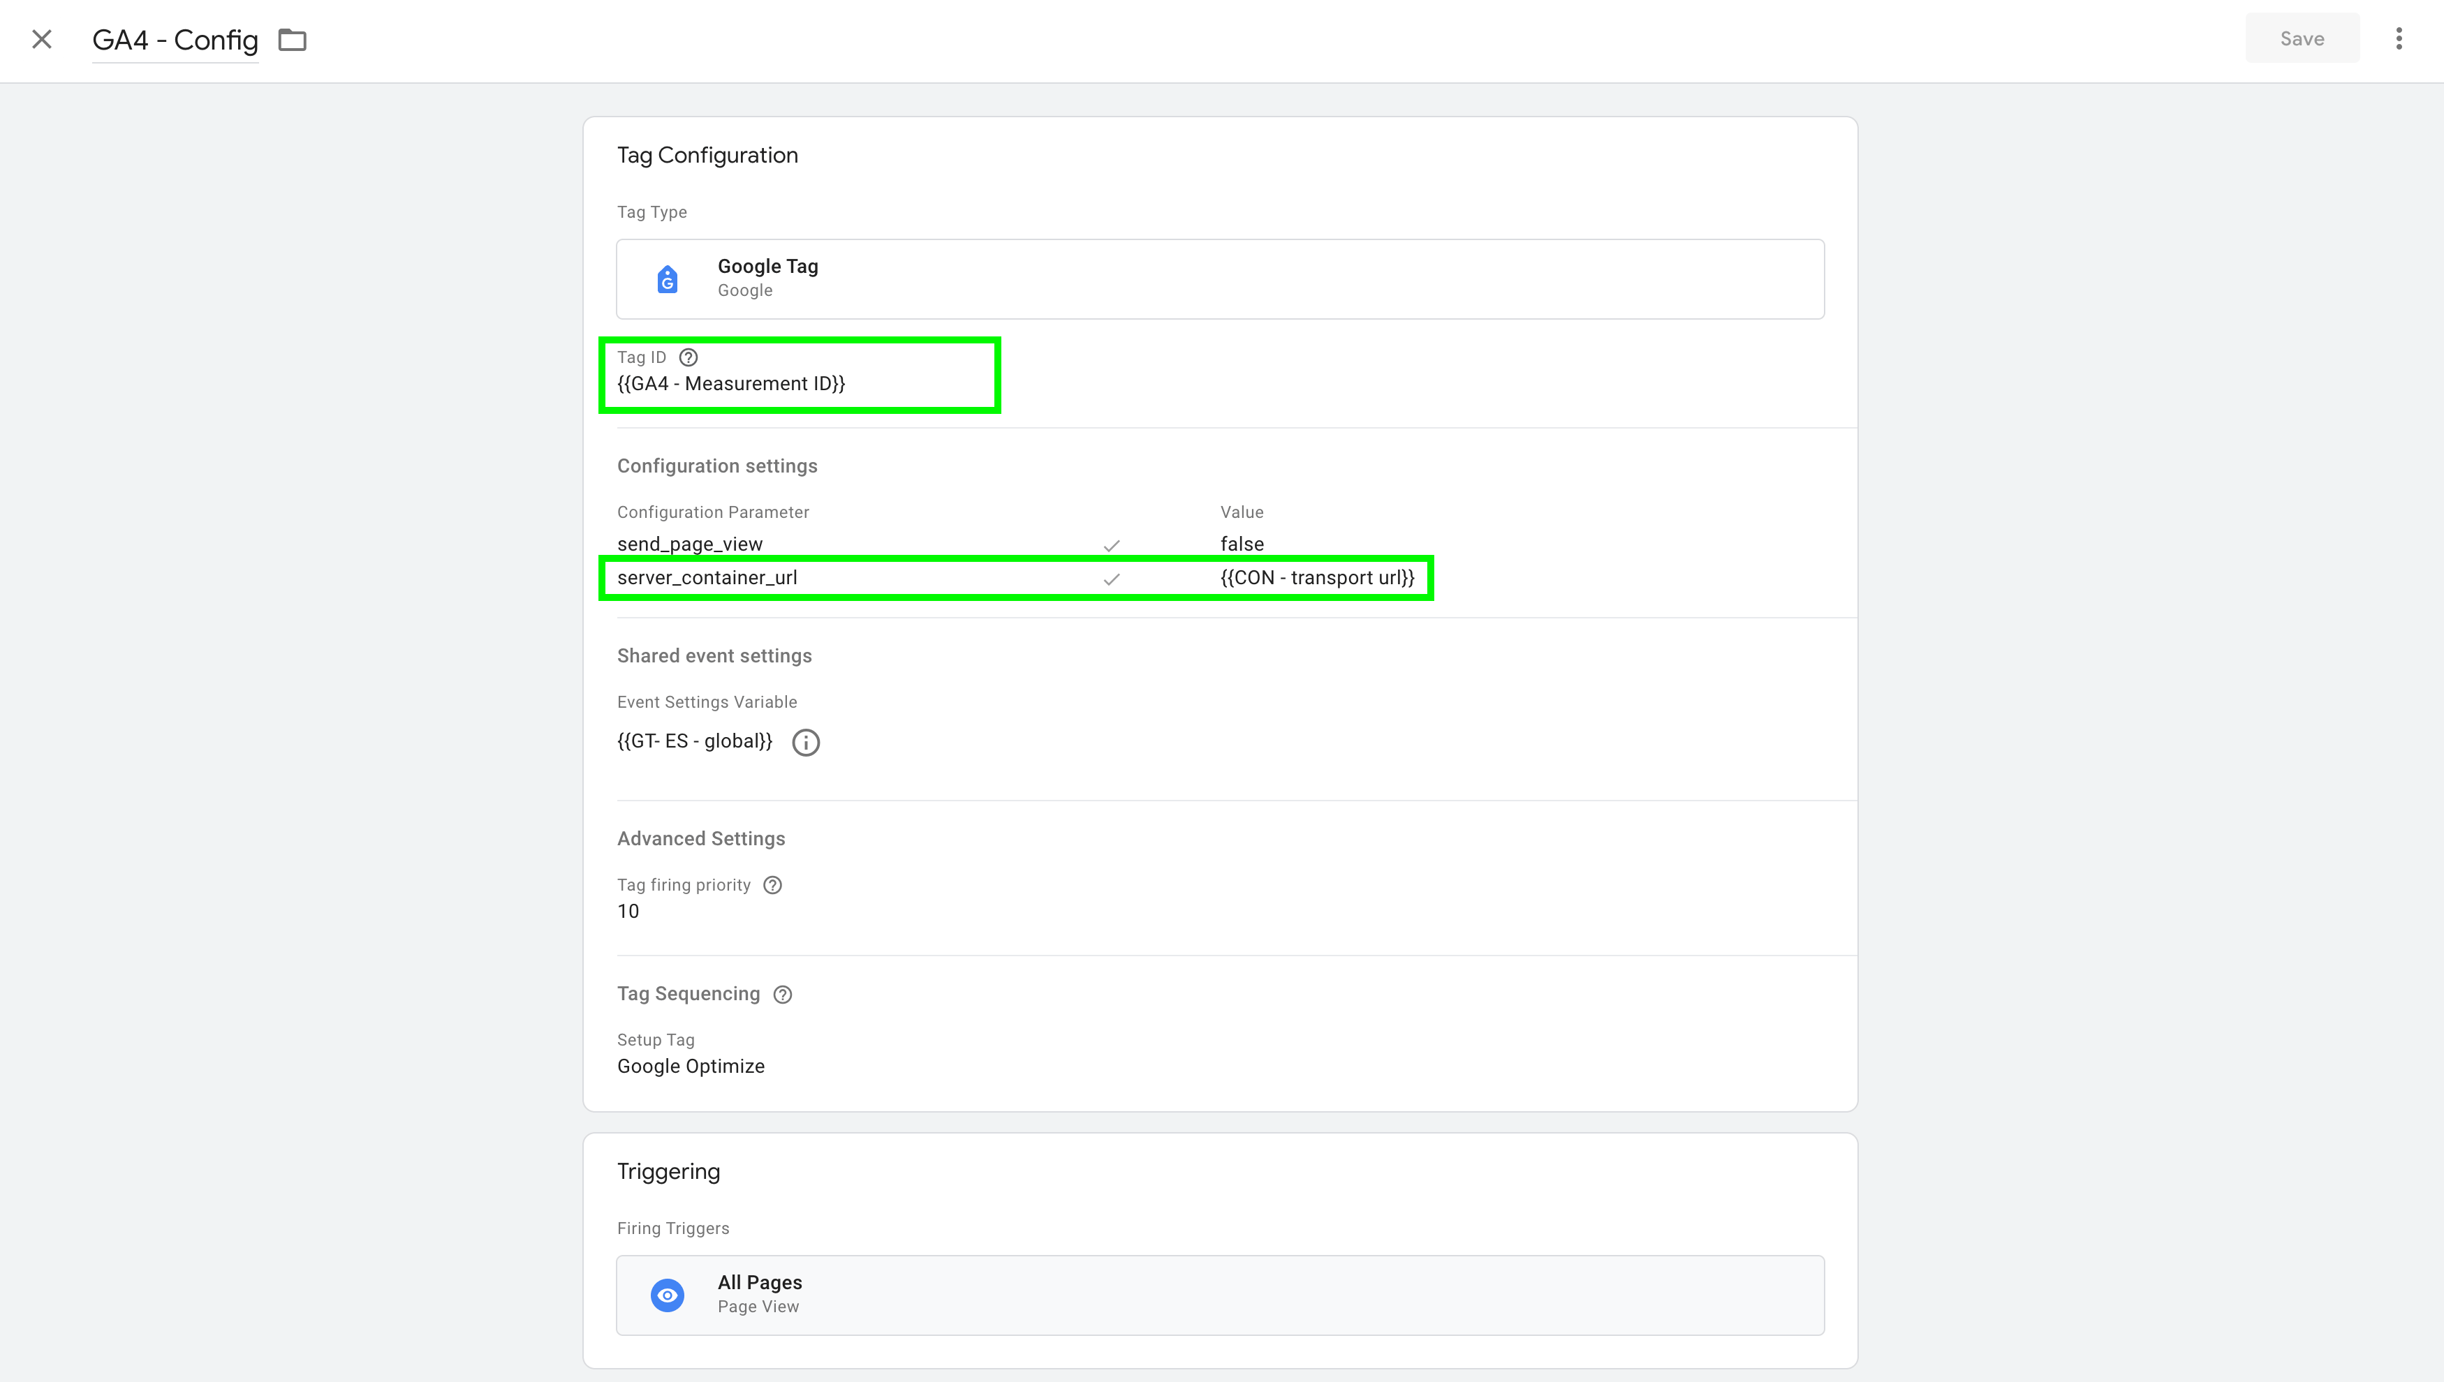Click the server_container_url parameter name

pyautogui.click(x=707, y=578)
